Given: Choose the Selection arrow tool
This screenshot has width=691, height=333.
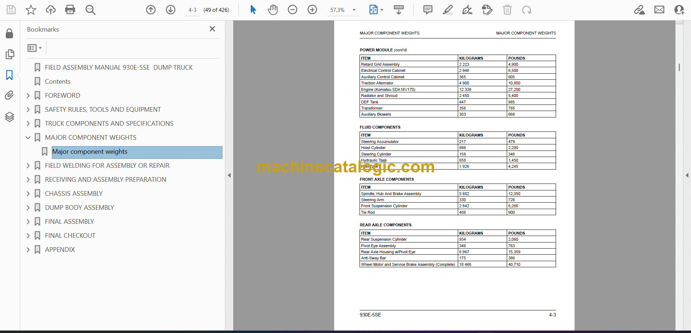Looking at the screenshot, I should point(253,10).
